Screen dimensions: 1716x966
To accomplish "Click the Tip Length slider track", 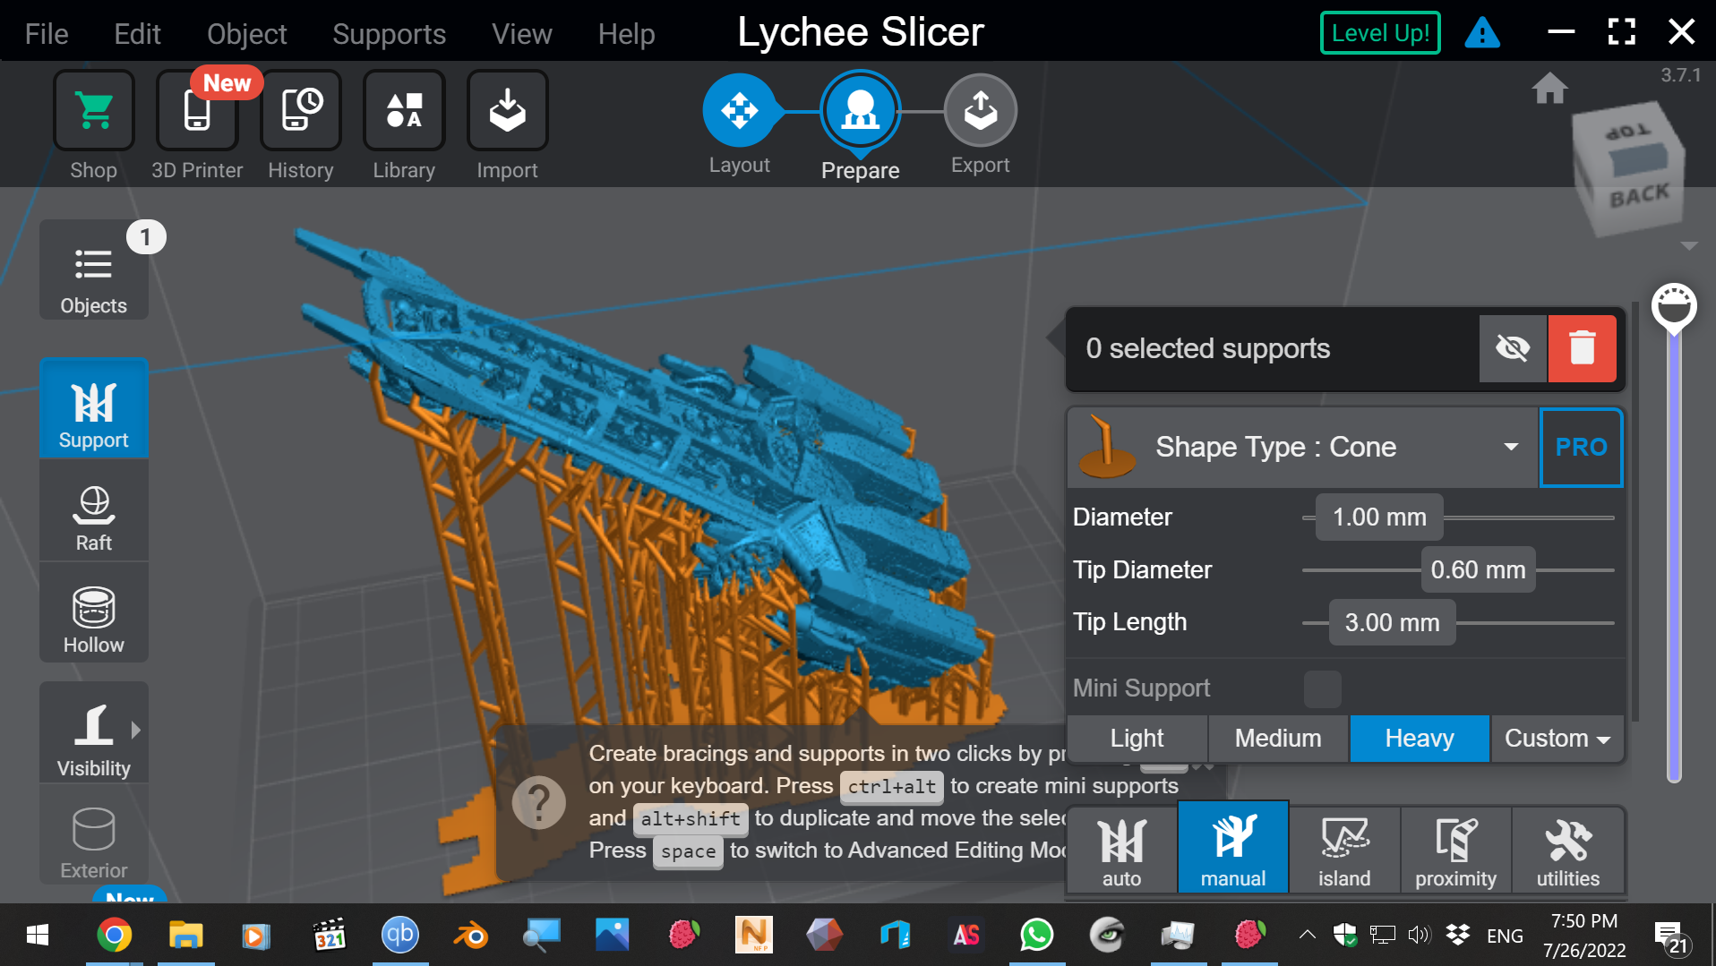I will [1458, 622].
